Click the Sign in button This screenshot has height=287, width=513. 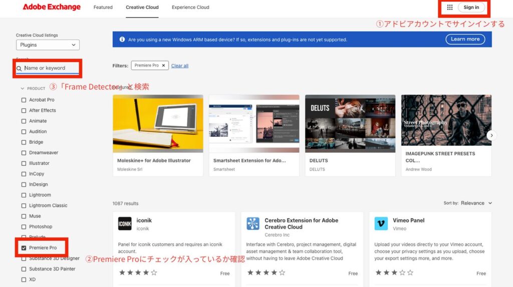tap(471, 7)
